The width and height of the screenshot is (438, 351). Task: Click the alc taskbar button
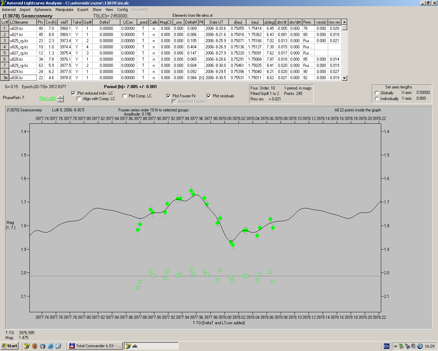(x=151, y=346)
